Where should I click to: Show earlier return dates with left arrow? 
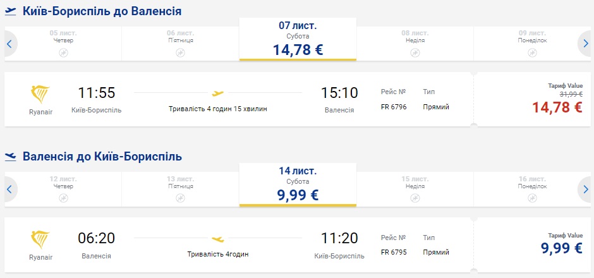click(x=9, y=189)
